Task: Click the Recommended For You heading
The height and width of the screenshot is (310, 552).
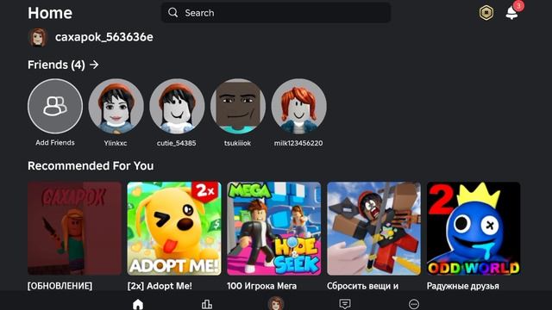Action: tap(91, 165)
